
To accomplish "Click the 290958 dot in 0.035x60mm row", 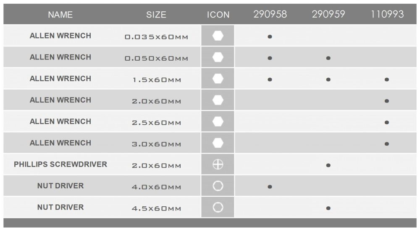I will [270, 36].
